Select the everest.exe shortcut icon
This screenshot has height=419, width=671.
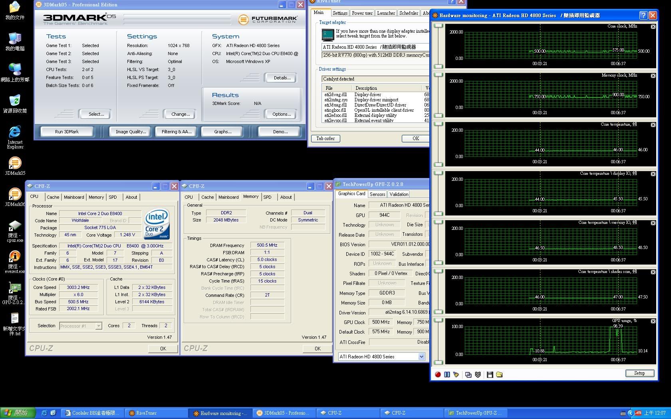click(15, 262)
